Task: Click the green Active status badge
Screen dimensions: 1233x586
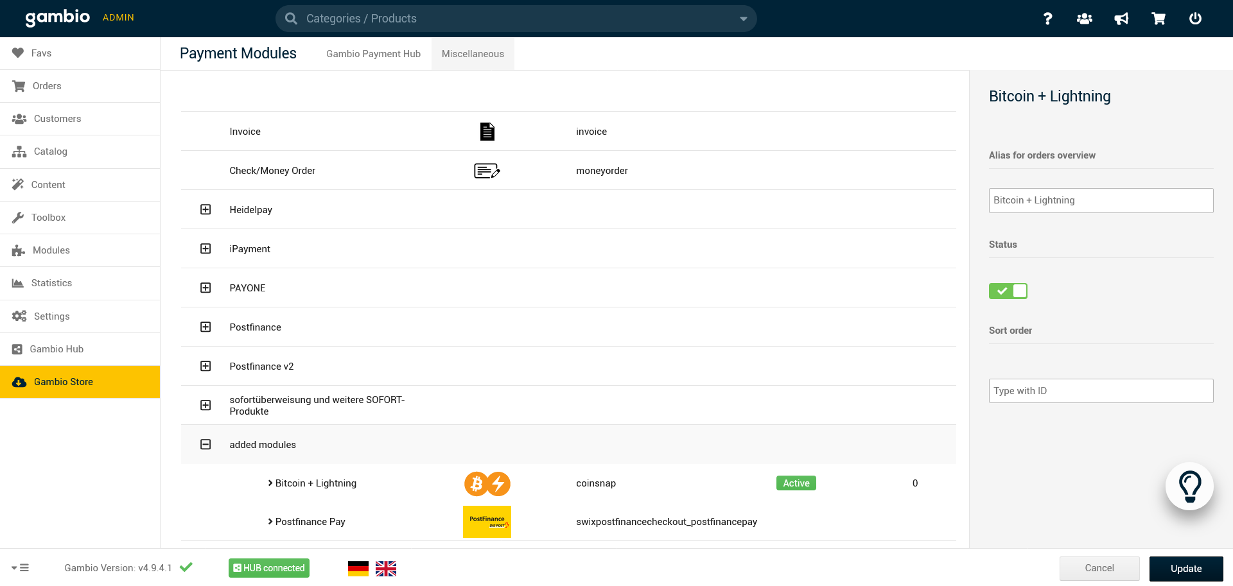Action: point(796,483)
